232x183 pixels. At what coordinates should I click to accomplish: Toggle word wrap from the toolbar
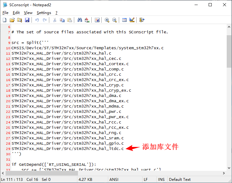pyautogui.click(x=97, y=20)
